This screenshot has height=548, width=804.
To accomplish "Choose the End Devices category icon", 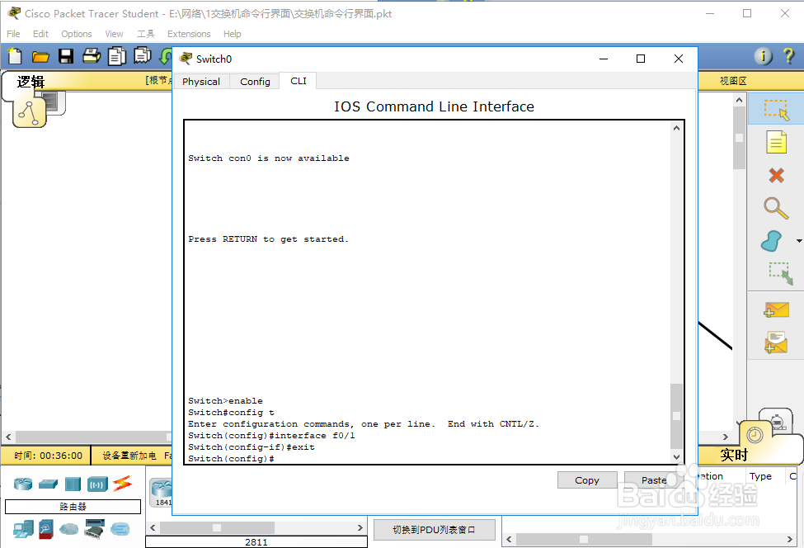I will click(23, 529).
